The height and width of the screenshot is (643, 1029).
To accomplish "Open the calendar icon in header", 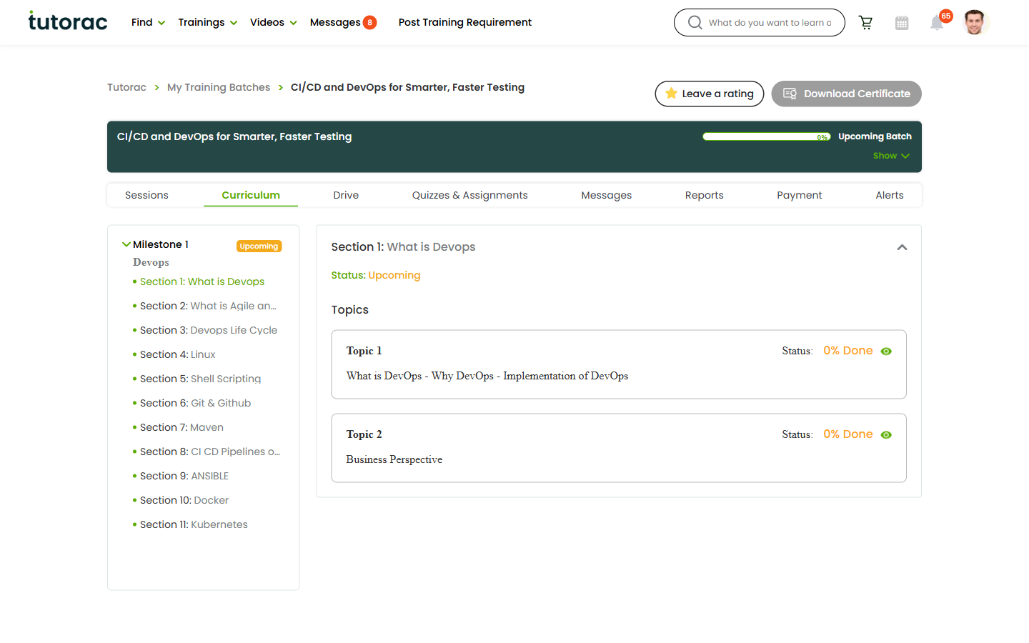I will click(902, 23).
